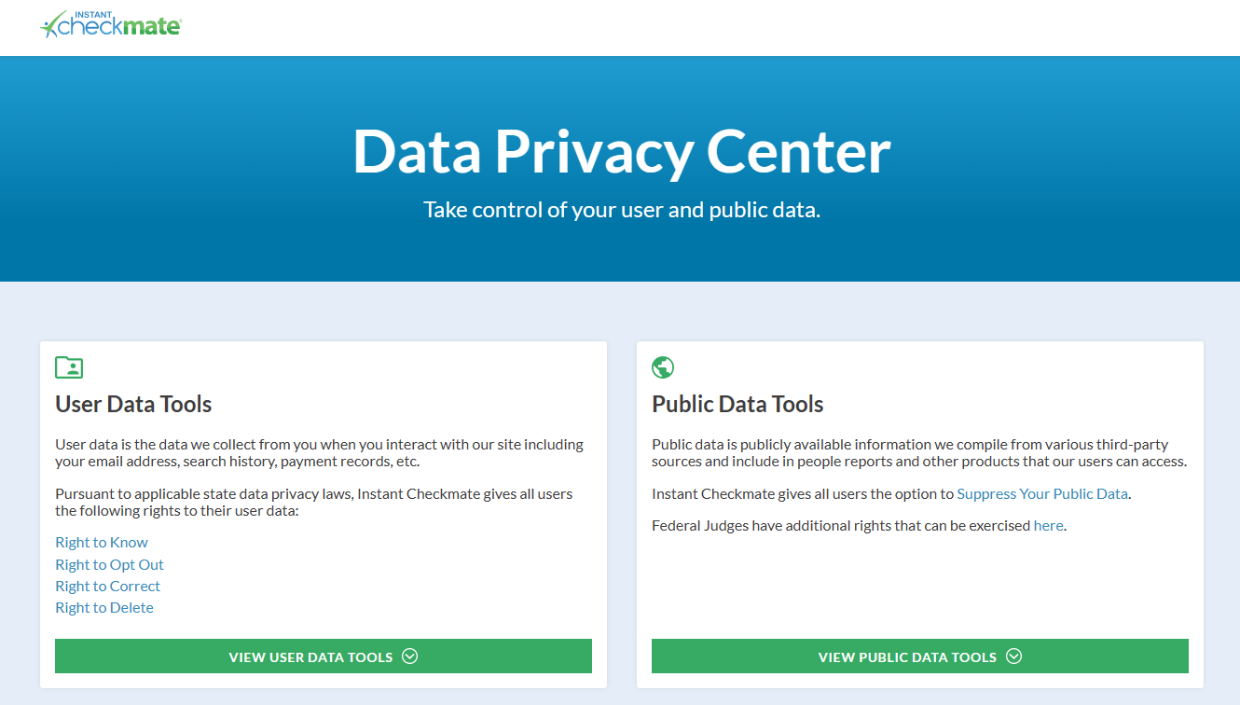
Task: Click the Data Privacy Center heading
Action: pyautogui.click(x=621, y=152)
